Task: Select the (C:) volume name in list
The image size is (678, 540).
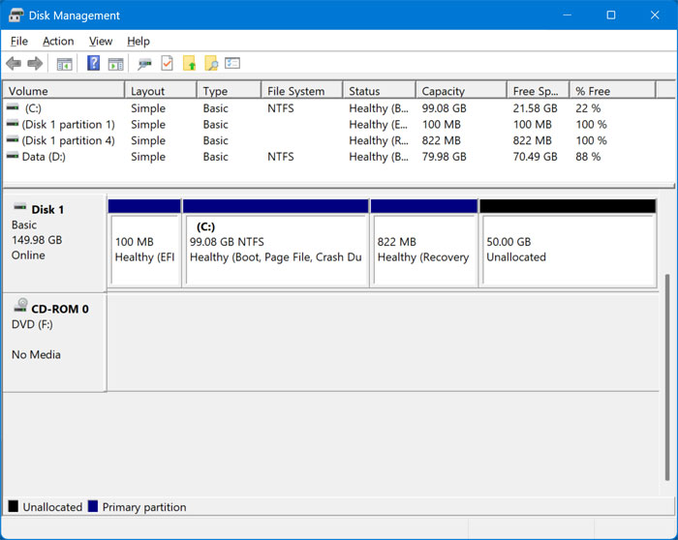Action: pyautogui.click(x=33, y=108)
